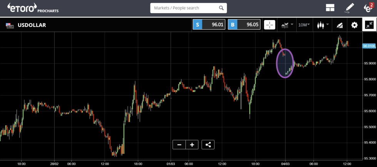Focus the Markets / People search field

[x=184, y=8]
